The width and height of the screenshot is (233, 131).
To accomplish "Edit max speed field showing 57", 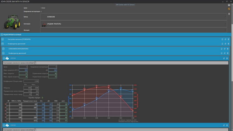I will click(23, 73).
